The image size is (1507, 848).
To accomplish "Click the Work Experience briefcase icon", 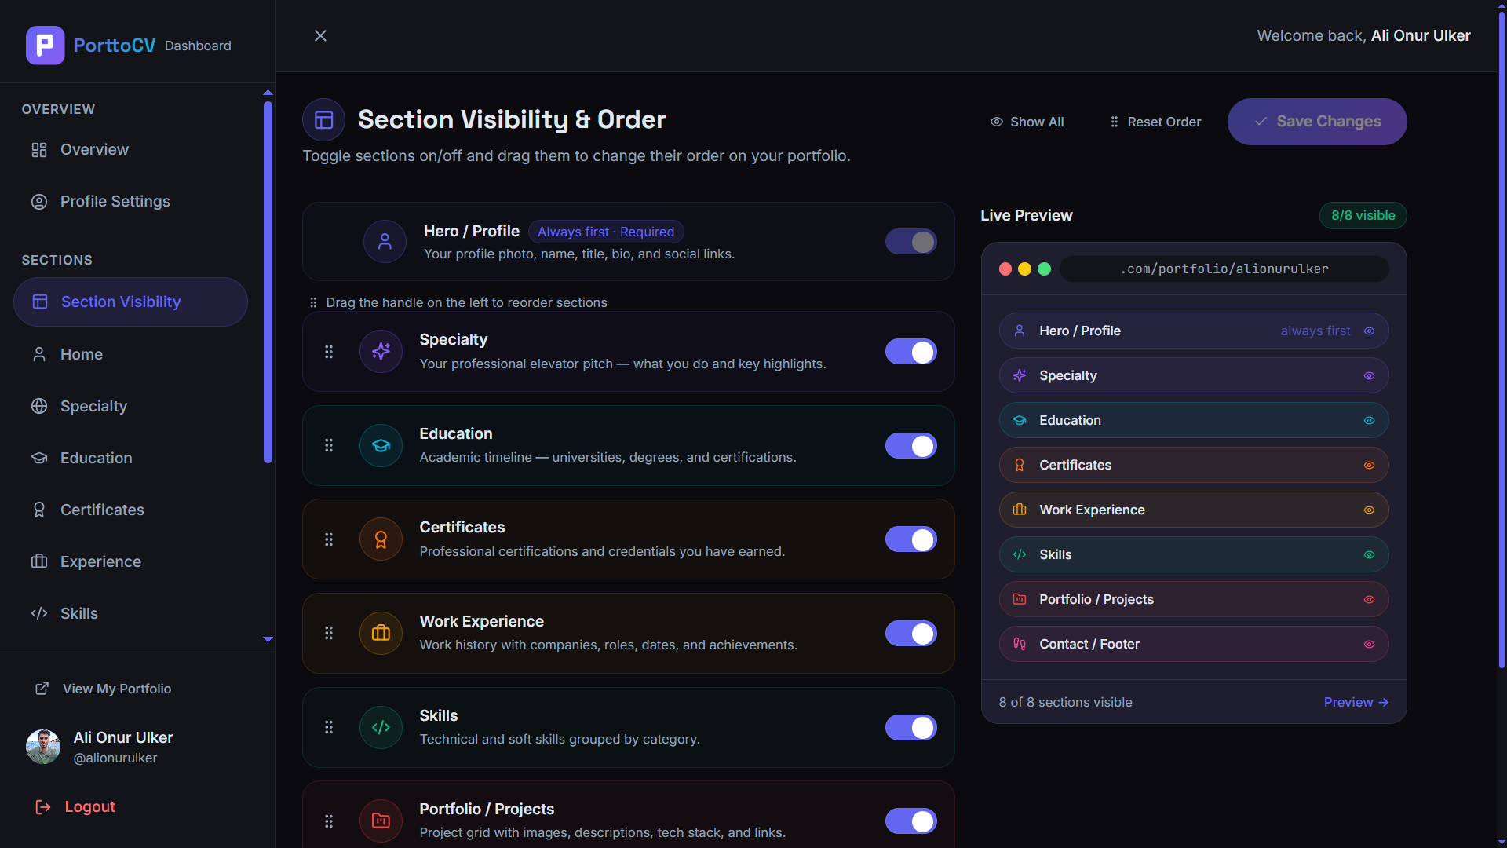I will coord(381,633).
